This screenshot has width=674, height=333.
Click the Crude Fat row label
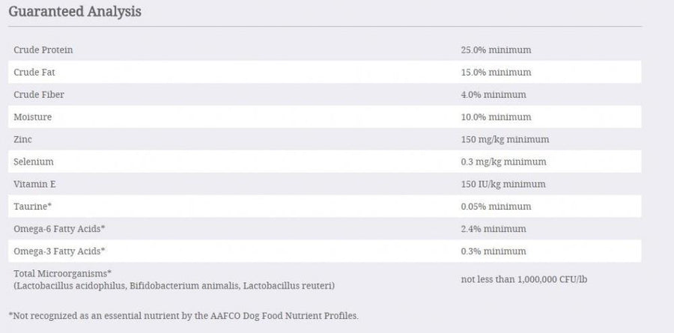[34, 72]
